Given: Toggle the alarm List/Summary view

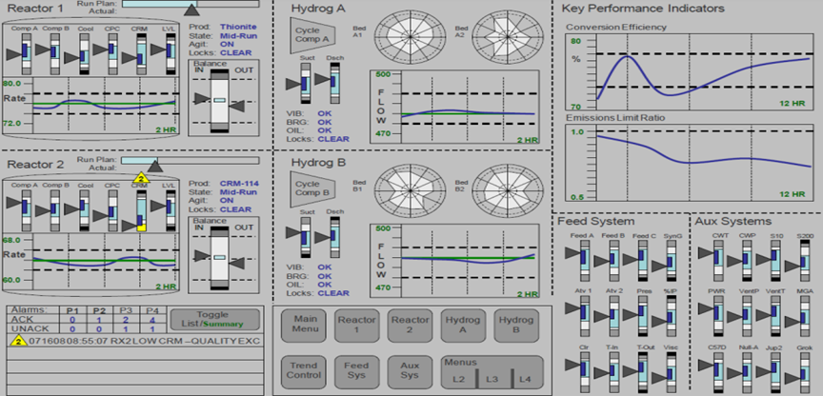Looking at the screenshot, I should tap(214, 319).
